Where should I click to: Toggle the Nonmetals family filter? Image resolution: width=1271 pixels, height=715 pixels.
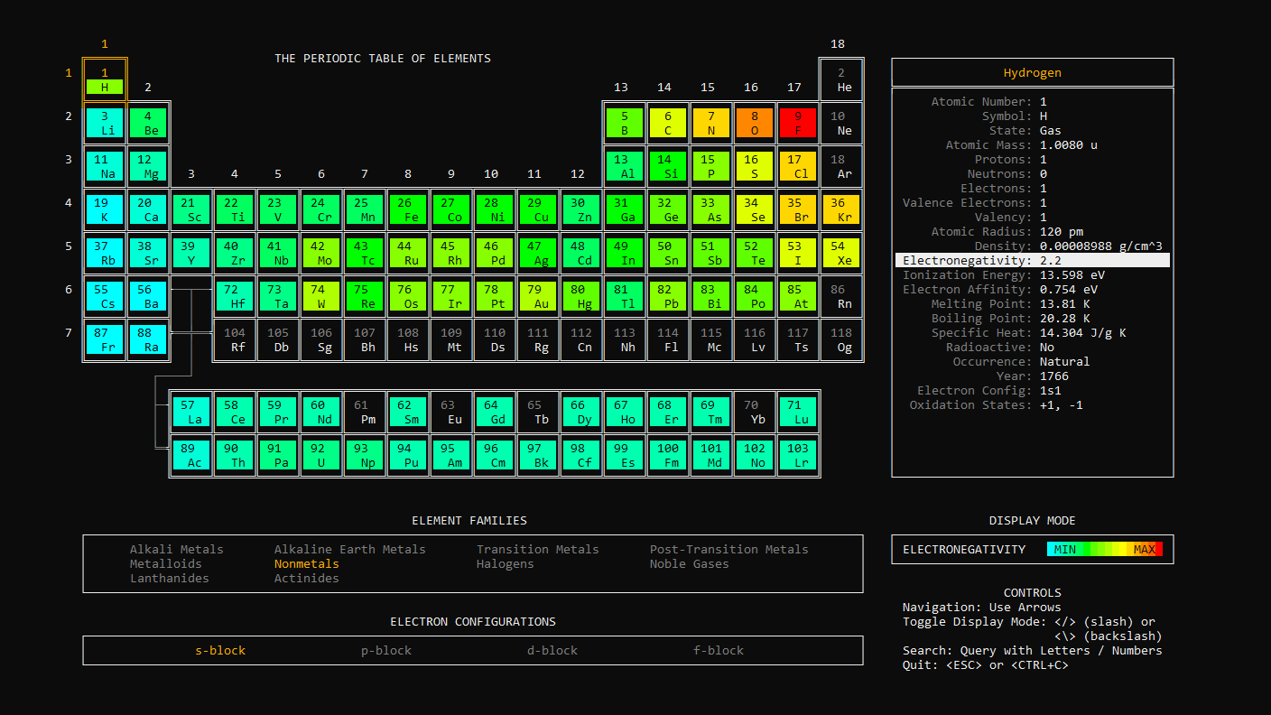tap(307, 563)
